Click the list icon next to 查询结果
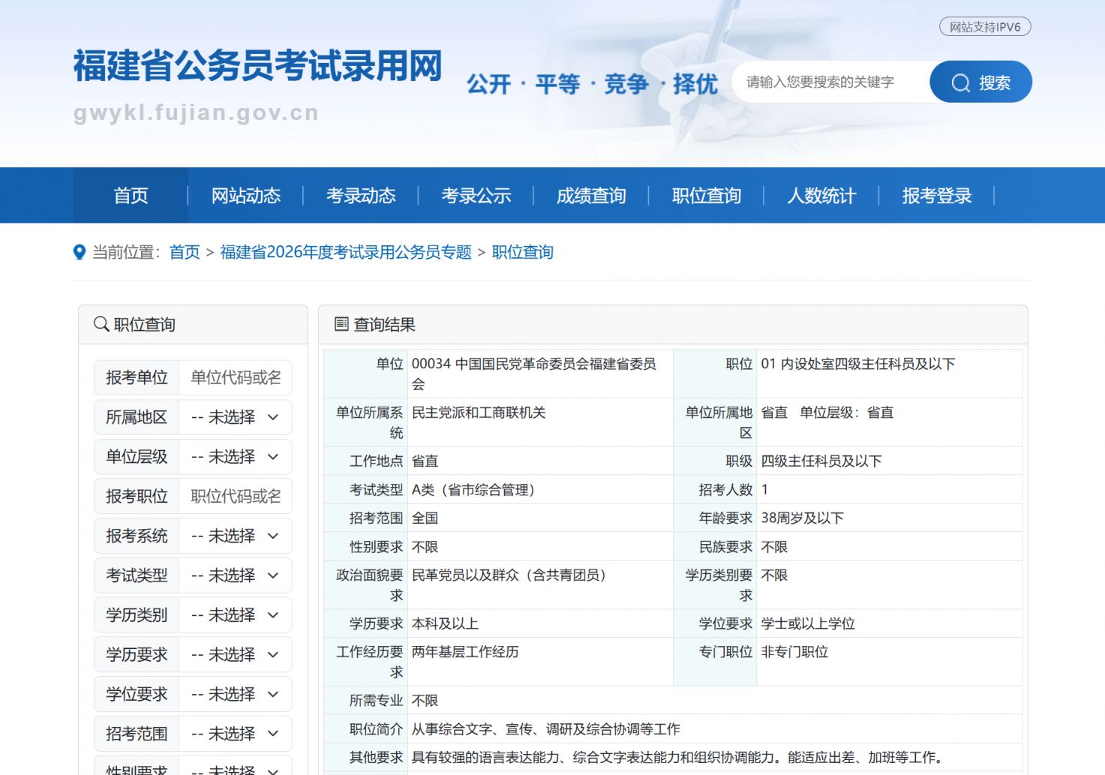Screen dimensions: 1105x775 click(x=341, y=324)
